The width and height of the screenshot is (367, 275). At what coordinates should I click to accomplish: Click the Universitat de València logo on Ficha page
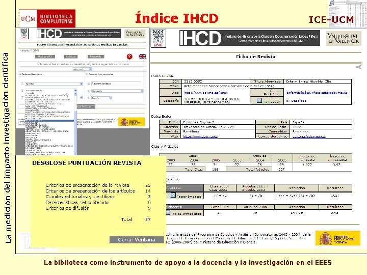pos(344,38)
